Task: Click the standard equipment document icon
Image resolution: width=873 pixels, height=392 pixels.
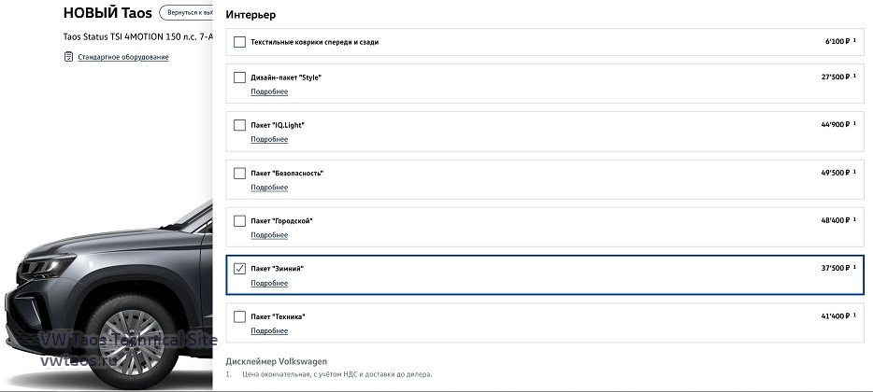Action: 68,57
